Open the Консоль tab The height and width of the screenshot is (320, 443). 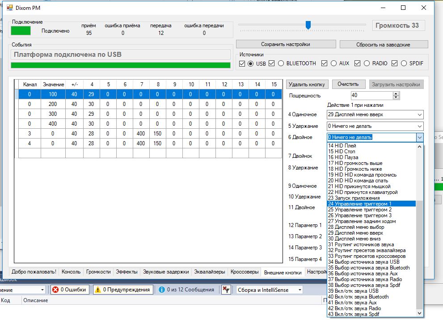pos(71,272)
